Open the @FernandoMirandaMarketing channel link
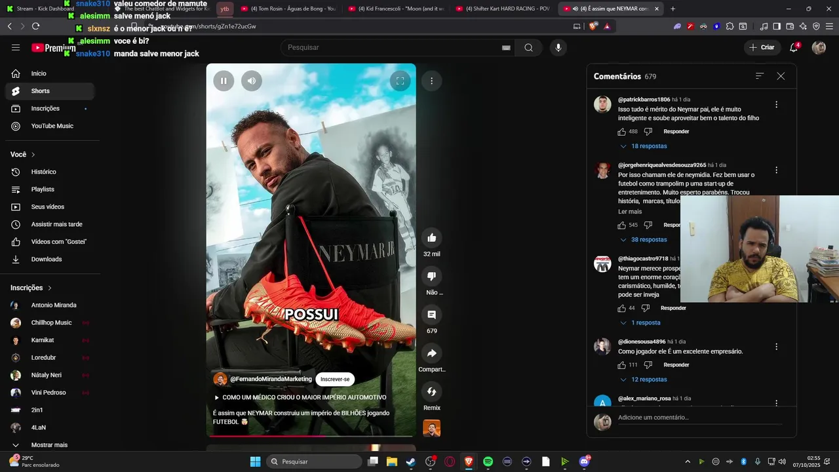The image size is (839, 472). click(271, 379)
